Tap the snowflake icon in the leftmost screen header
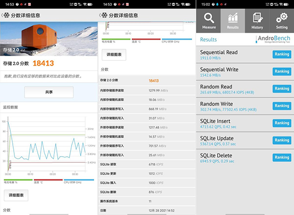 (x=7, y=15)
